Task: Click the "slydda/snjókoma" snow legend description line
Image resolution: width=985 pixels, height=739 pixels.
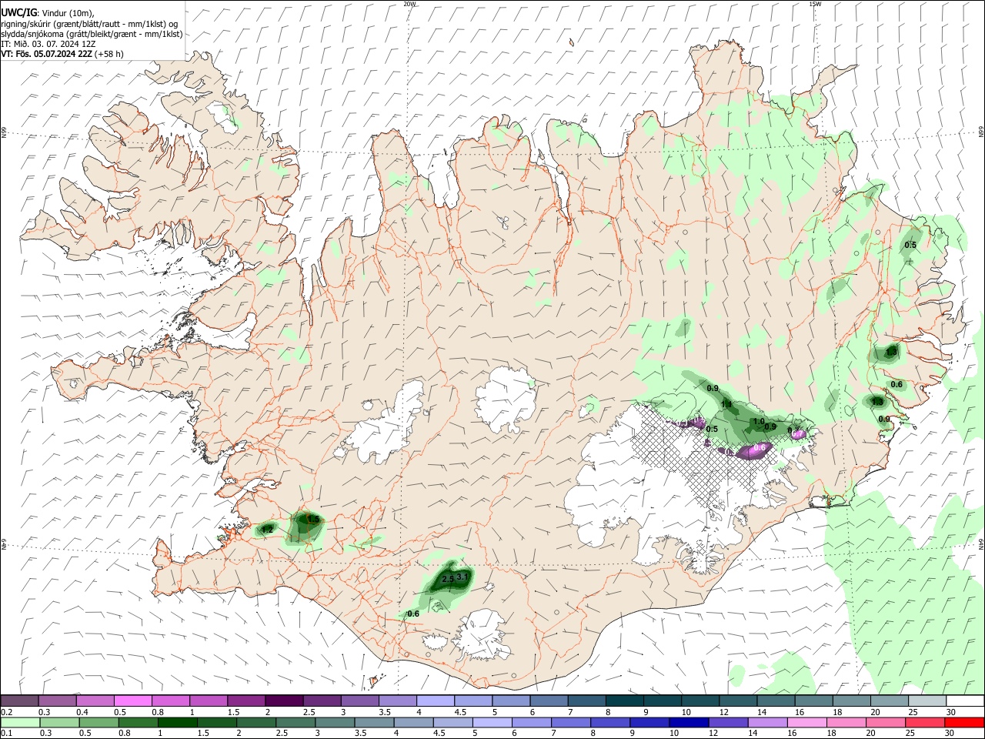Action: pyautogui.click(x=92, y=34)
